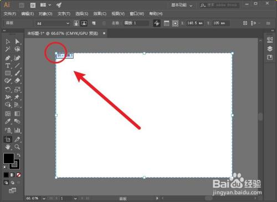277x202 pixels.
Task: Select the Curvature tool
Action: click(17, 58)
